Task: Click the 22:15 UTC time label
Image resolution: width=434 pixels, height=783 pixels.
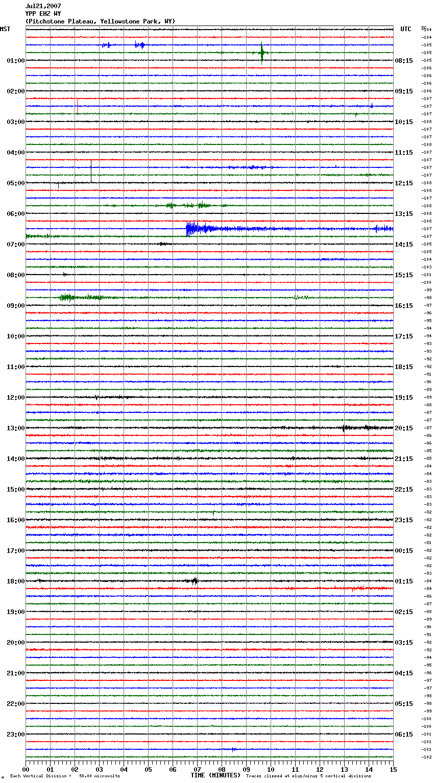Action: tap(404, 490)
